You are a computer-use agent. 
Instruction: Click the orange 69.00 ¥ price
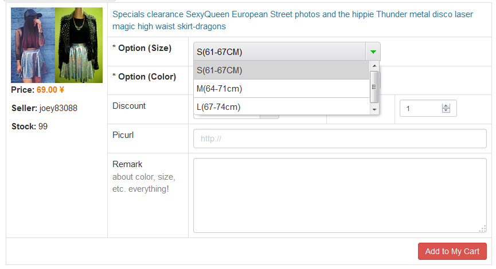click(50, 90)
